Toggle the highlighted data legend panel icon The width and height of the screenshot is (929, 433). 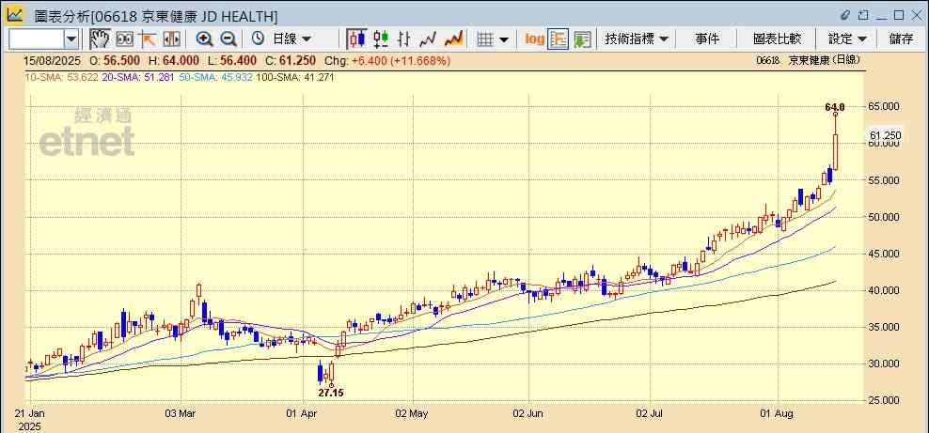point(559,39)
